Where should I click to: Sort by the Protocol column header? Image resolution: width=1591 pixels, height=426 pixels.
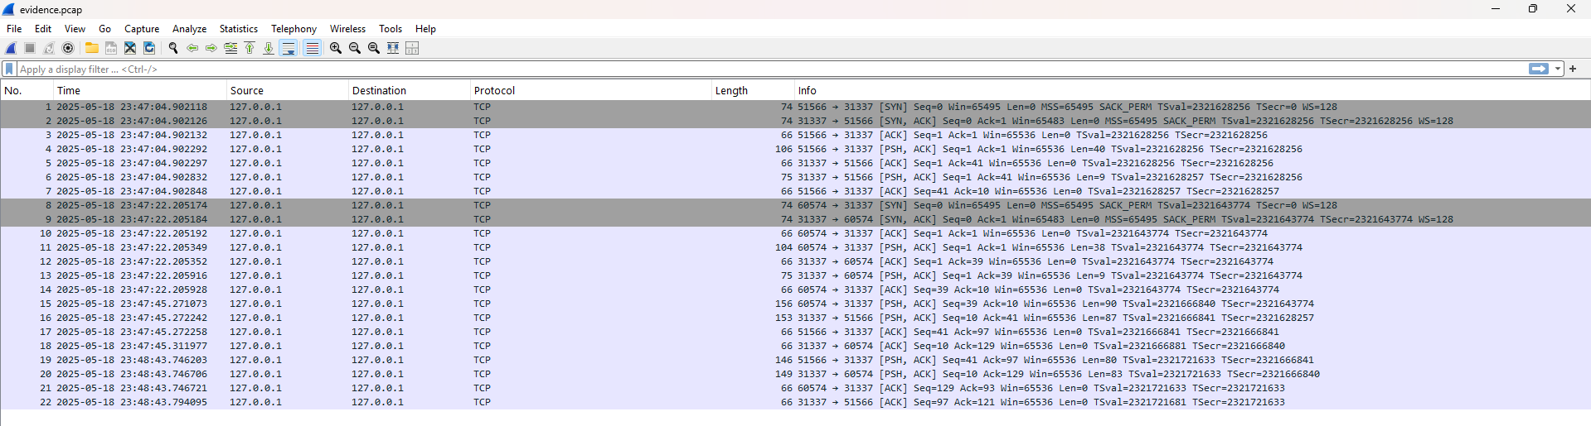point(591,90)
